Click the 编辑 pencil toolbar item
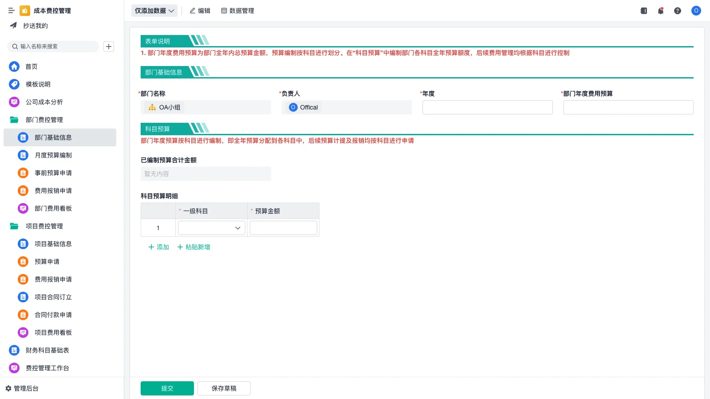The height and width of the screenshot is (399, 710). click(200, 11)
